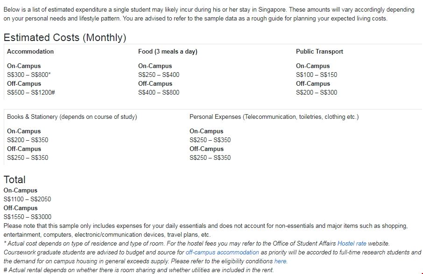This screenshot has width=423, height=274.
Task: Click the Accommodation column header
Action: 30,52
